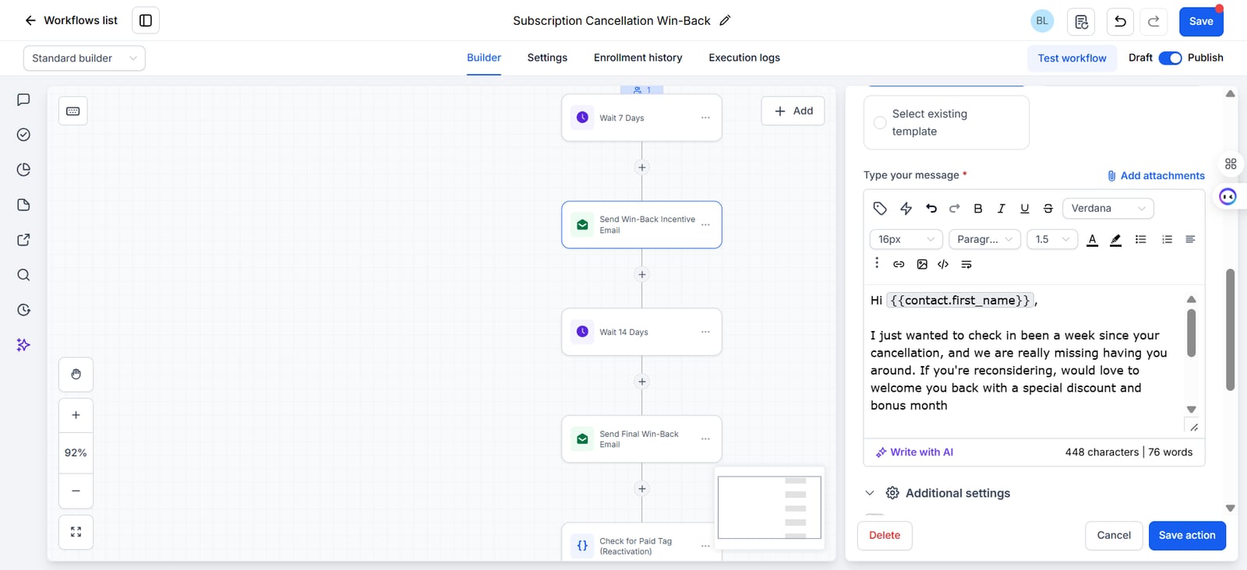Click Write with AI link

tap(914, 452)
